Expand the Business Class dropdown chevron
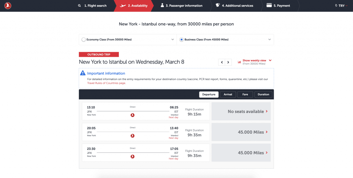 coord(270,40)
